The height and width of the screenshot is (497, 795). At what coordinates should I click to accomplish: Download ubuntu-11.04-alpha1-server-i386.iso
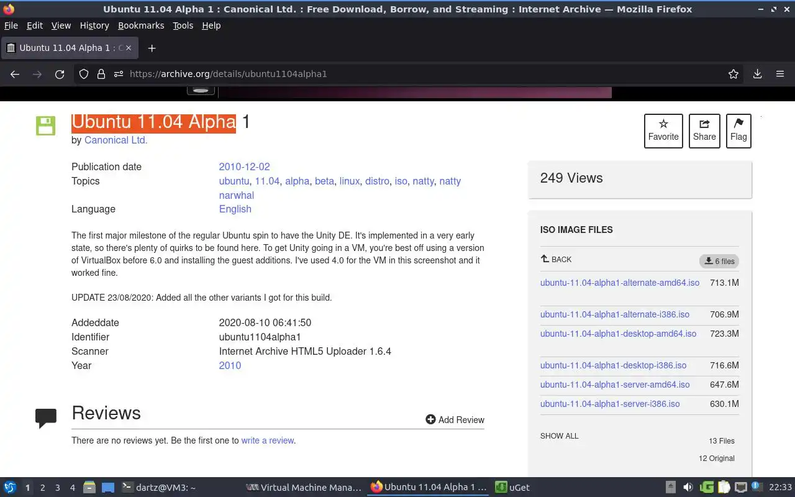(610, 404)
